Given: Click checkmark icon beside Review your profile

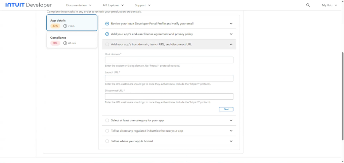Looking at the screenshot, I should (107, 24).
